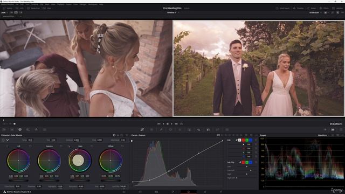Jump to the last frame

click(176, 124)
